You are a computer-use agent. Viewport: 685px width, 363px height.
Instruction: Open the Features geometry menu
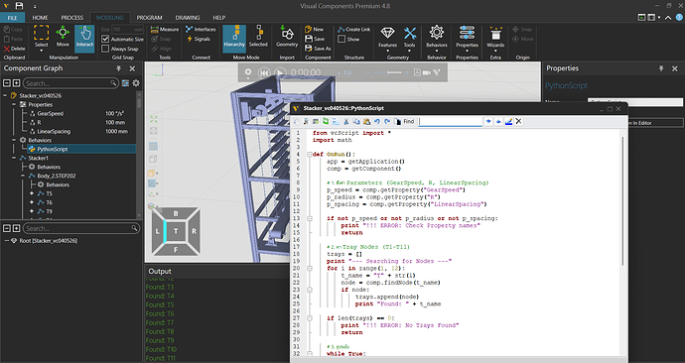[387, 38]
